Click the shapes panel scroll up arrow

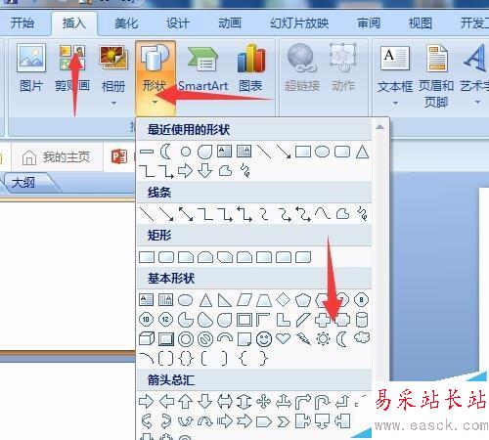(x=379, y=127)
